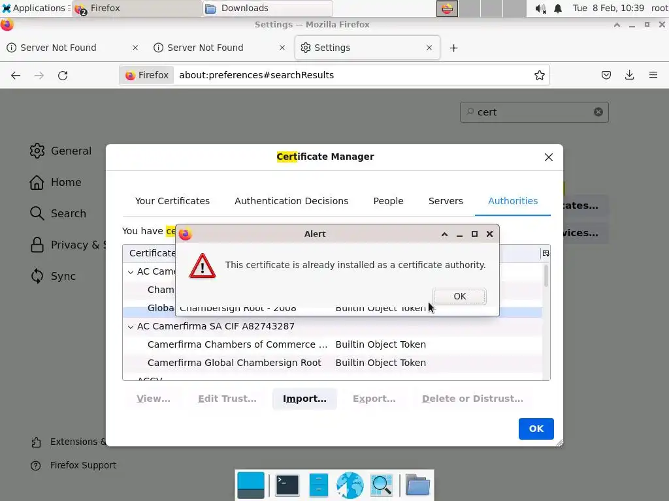Viewport: 669px width, 501px height.
Task: Open a new tab with plus icon
Action: pyautogui.click(x=454, y=48)
